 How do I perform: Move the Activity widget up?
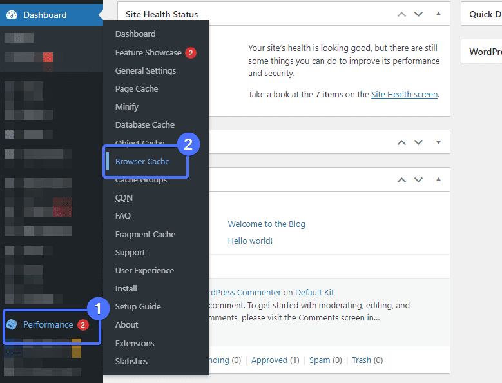pyautogui.click(x=401, y=180)
